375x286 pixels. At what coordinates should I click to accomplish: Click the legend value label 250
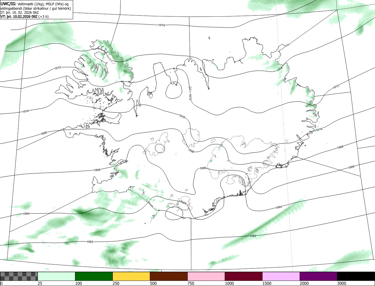pos(116,283)
